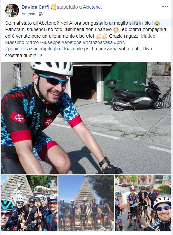
Task: Open the #prrc hashtag
Action: [119, 42]
